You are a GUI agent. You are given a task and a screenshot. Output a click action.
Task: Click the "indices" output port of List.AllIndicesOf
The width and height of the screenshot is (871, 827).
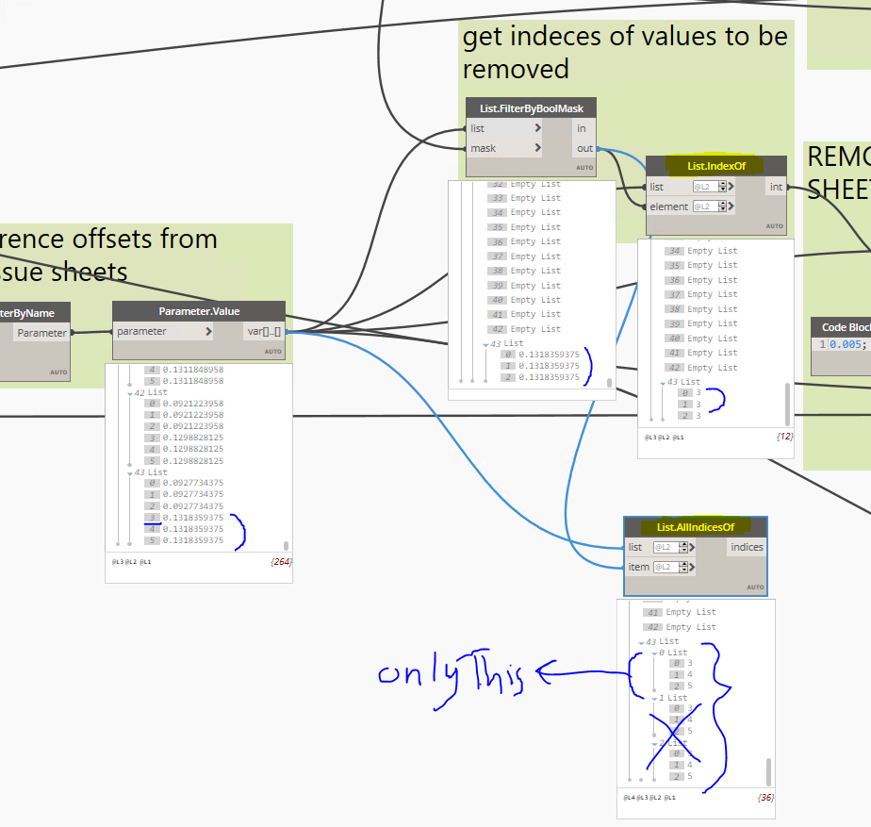(746, 546)
